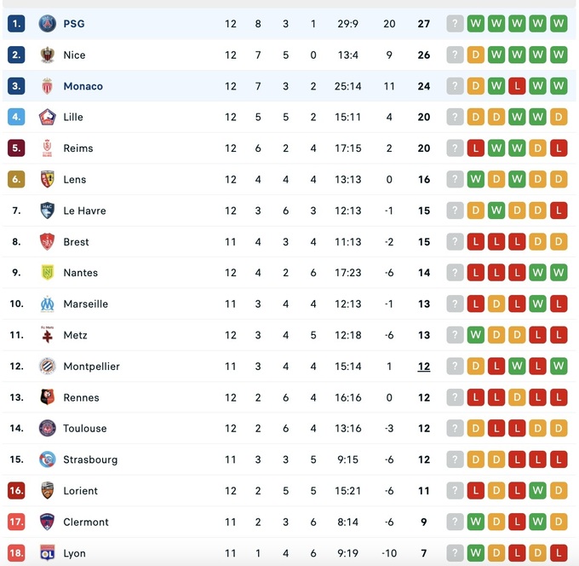
Task: Click the Reims club badge
Action: pos(47,148)
